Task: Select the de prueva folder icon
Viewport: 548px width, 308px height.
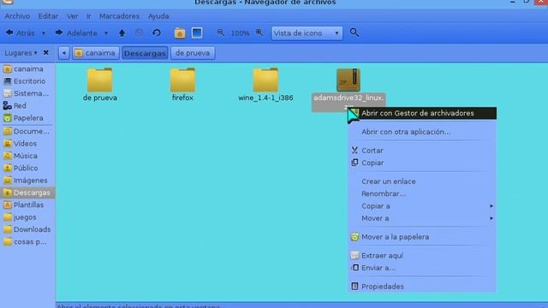Action: click(x=100, y=80)
